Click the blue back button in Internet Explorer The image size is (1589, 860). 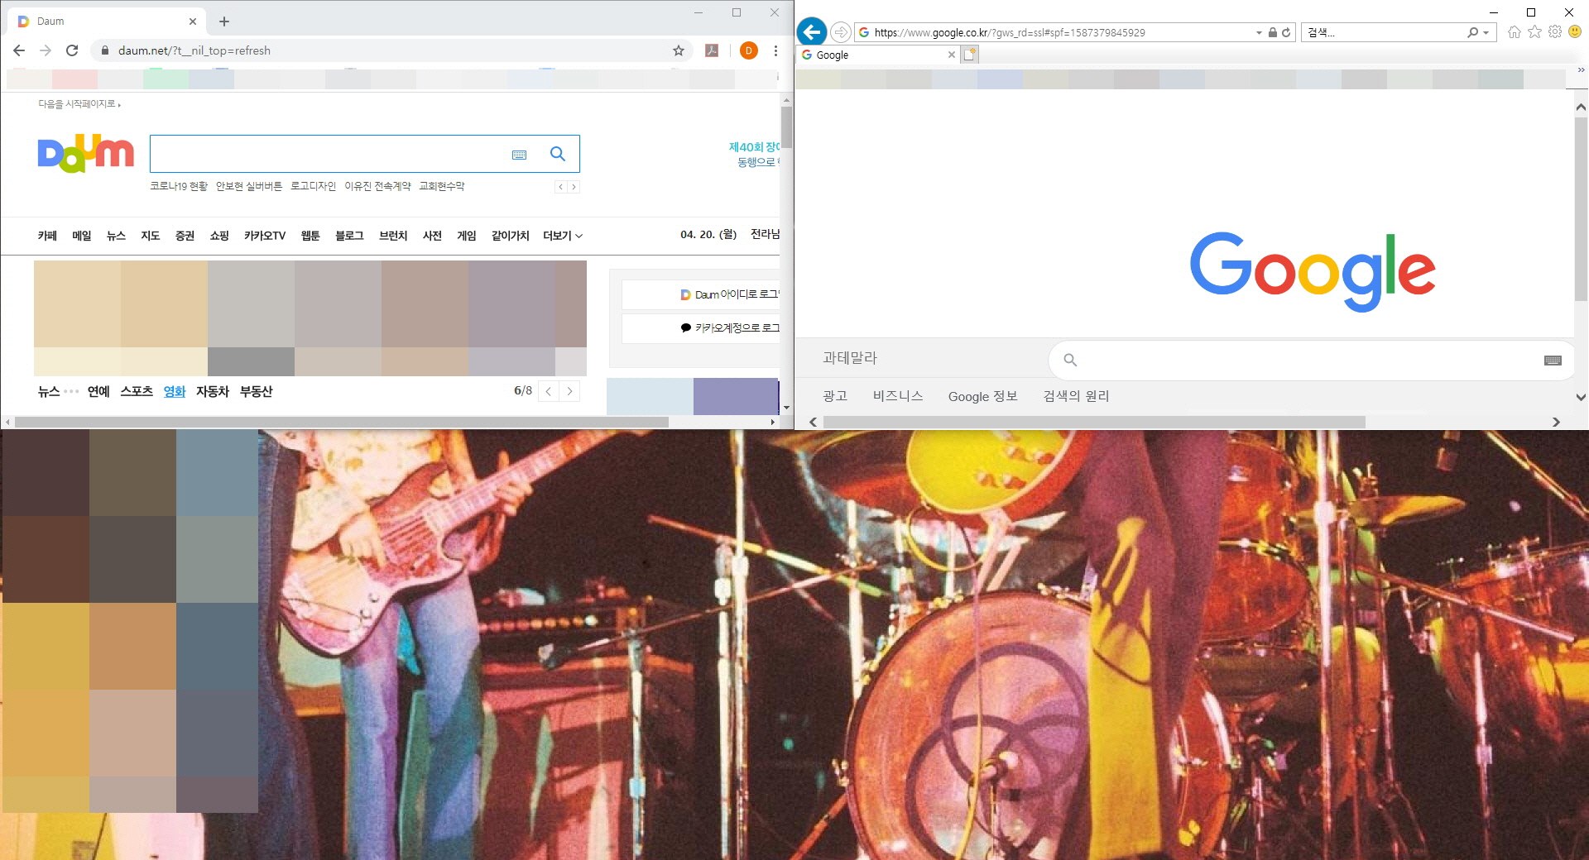click(x=812, y=32)
